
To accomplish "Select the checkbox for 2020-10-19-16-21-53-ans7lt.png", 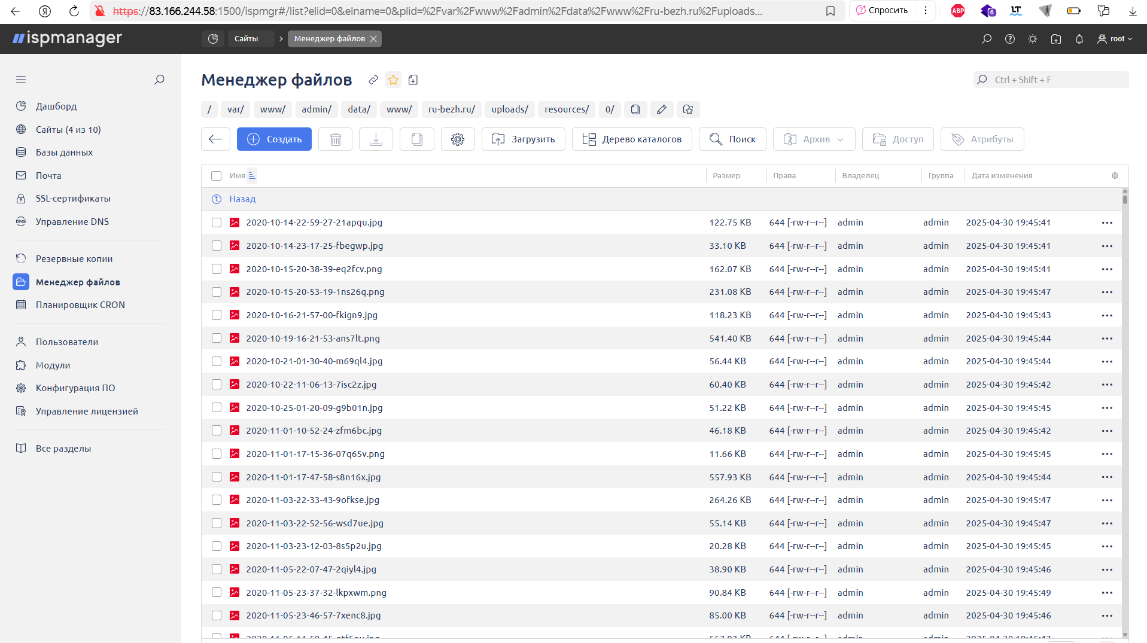I will click(x=217, y=339).
